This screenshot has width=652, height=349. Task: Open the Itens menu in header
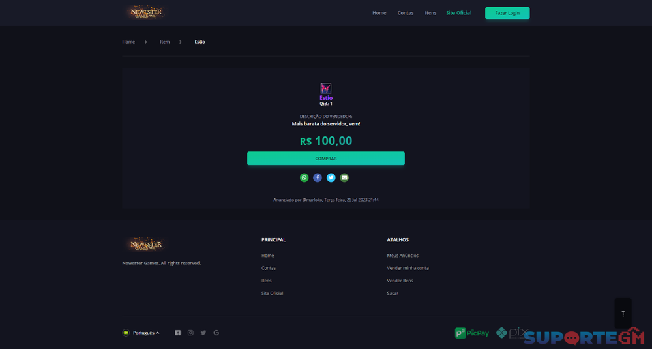point(430,13)
